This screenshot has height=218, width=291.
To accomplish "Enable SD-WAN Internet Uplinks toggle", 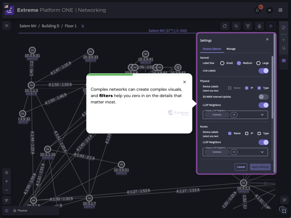I will (264, 97).
